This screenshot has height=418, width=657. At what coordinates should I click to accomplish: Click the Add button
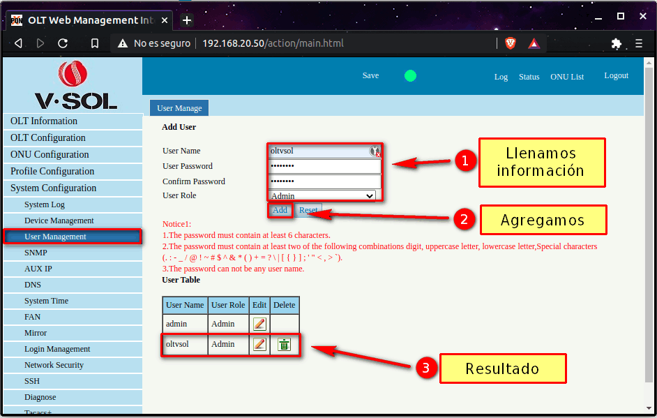[280, 210]
